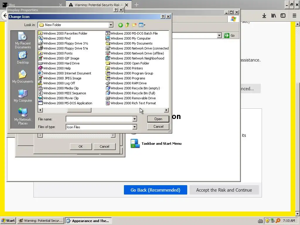This screenshot has width=300, height=225.
Task: Click the taskbar clock showing 7:10 AM
Action: (x=289, y=221)
